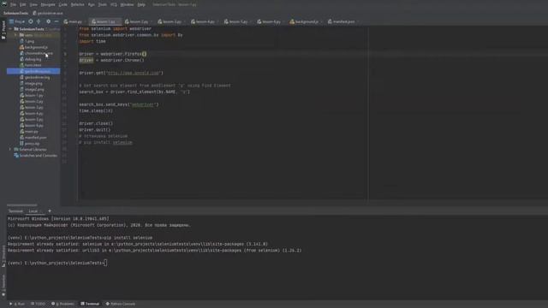Open the Python Console tool window
Image resolution: width=548 pixels, height=308 pixels.
(121, 304)
